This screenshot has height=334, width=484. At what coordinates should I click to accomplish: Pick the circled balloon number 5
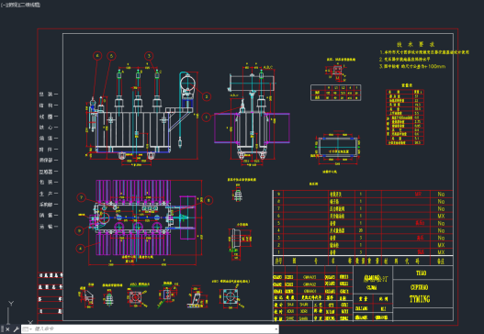pos(111,56)
